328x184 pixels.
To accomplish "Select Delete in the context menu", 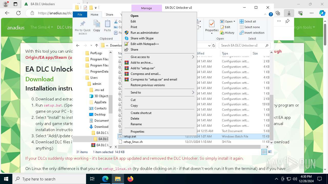I will tap(135, 119).
